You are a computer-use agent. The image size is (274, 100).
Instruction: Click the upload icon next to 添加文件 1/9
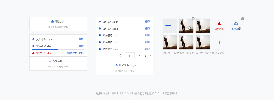pyautogui.click(x=50, y=61)
